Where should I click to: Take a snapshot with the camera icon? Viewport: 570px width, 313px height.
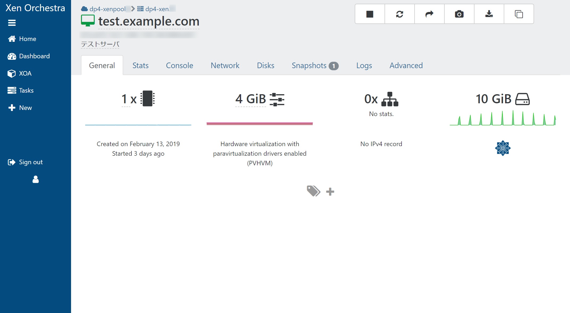pos(459,14)
